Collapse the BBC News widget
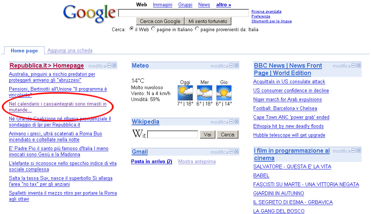Screen dimensions: 371x214 click(x=354, y=65)
